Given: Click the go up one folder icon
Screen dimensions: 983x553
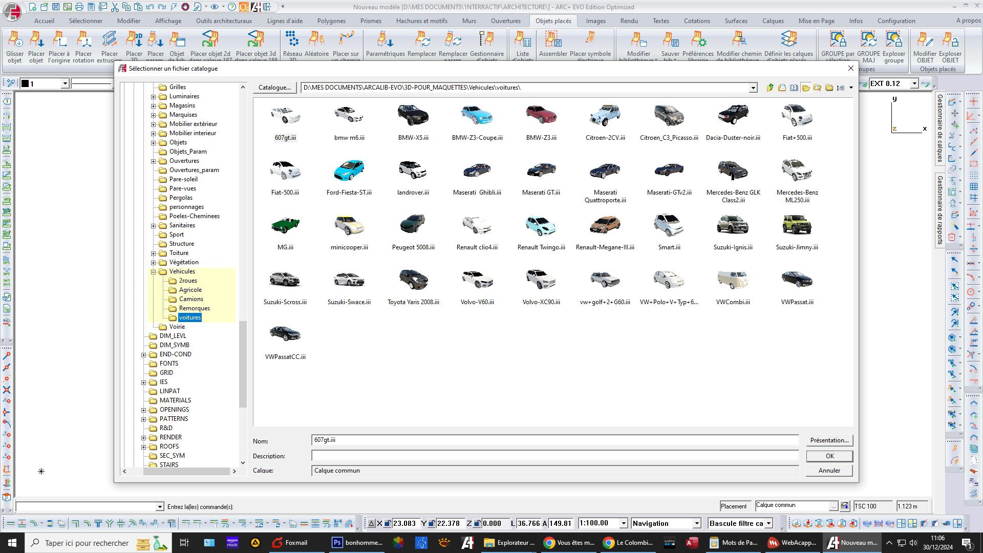Looking at the screenshot, I should click(x=770, y=88).
